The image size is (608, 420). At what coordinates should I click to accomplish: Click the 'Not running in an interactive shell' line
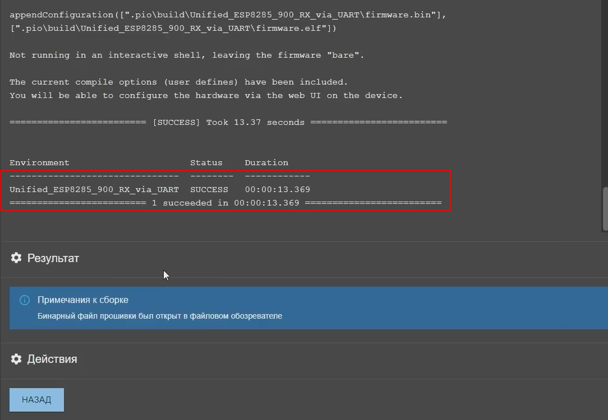click(x=187, y=55)
